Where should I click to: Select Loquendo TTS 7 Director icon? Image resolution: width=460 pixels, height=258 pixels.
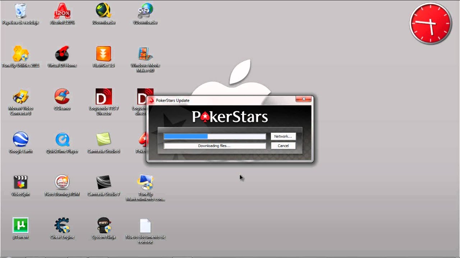pos(104,97)
